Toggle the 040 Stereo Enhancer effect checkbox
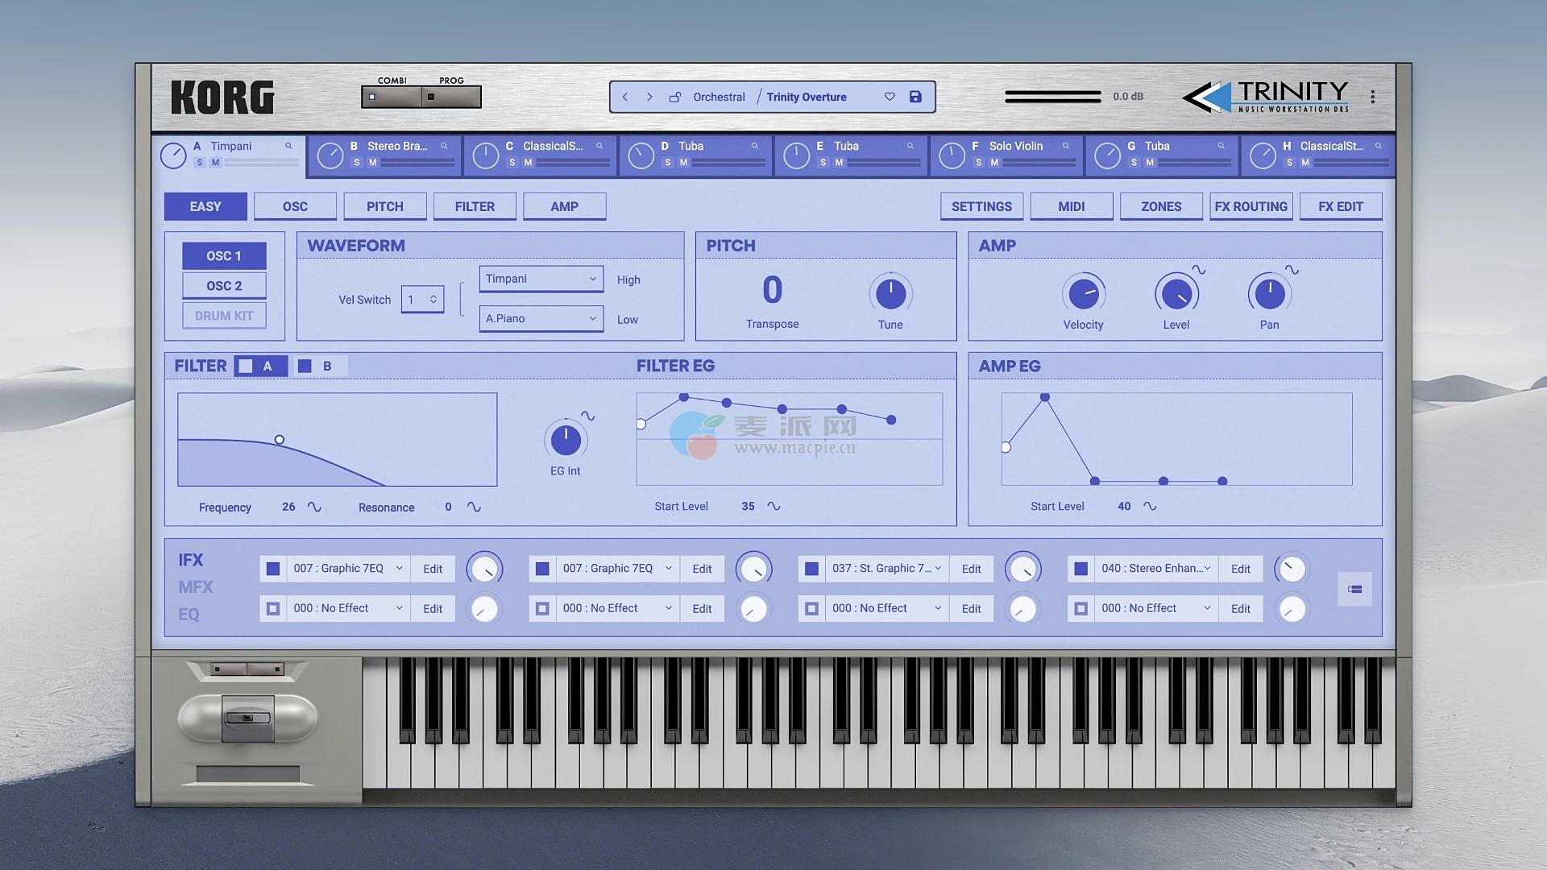The image size is (1547, 870). [1081, 569]
